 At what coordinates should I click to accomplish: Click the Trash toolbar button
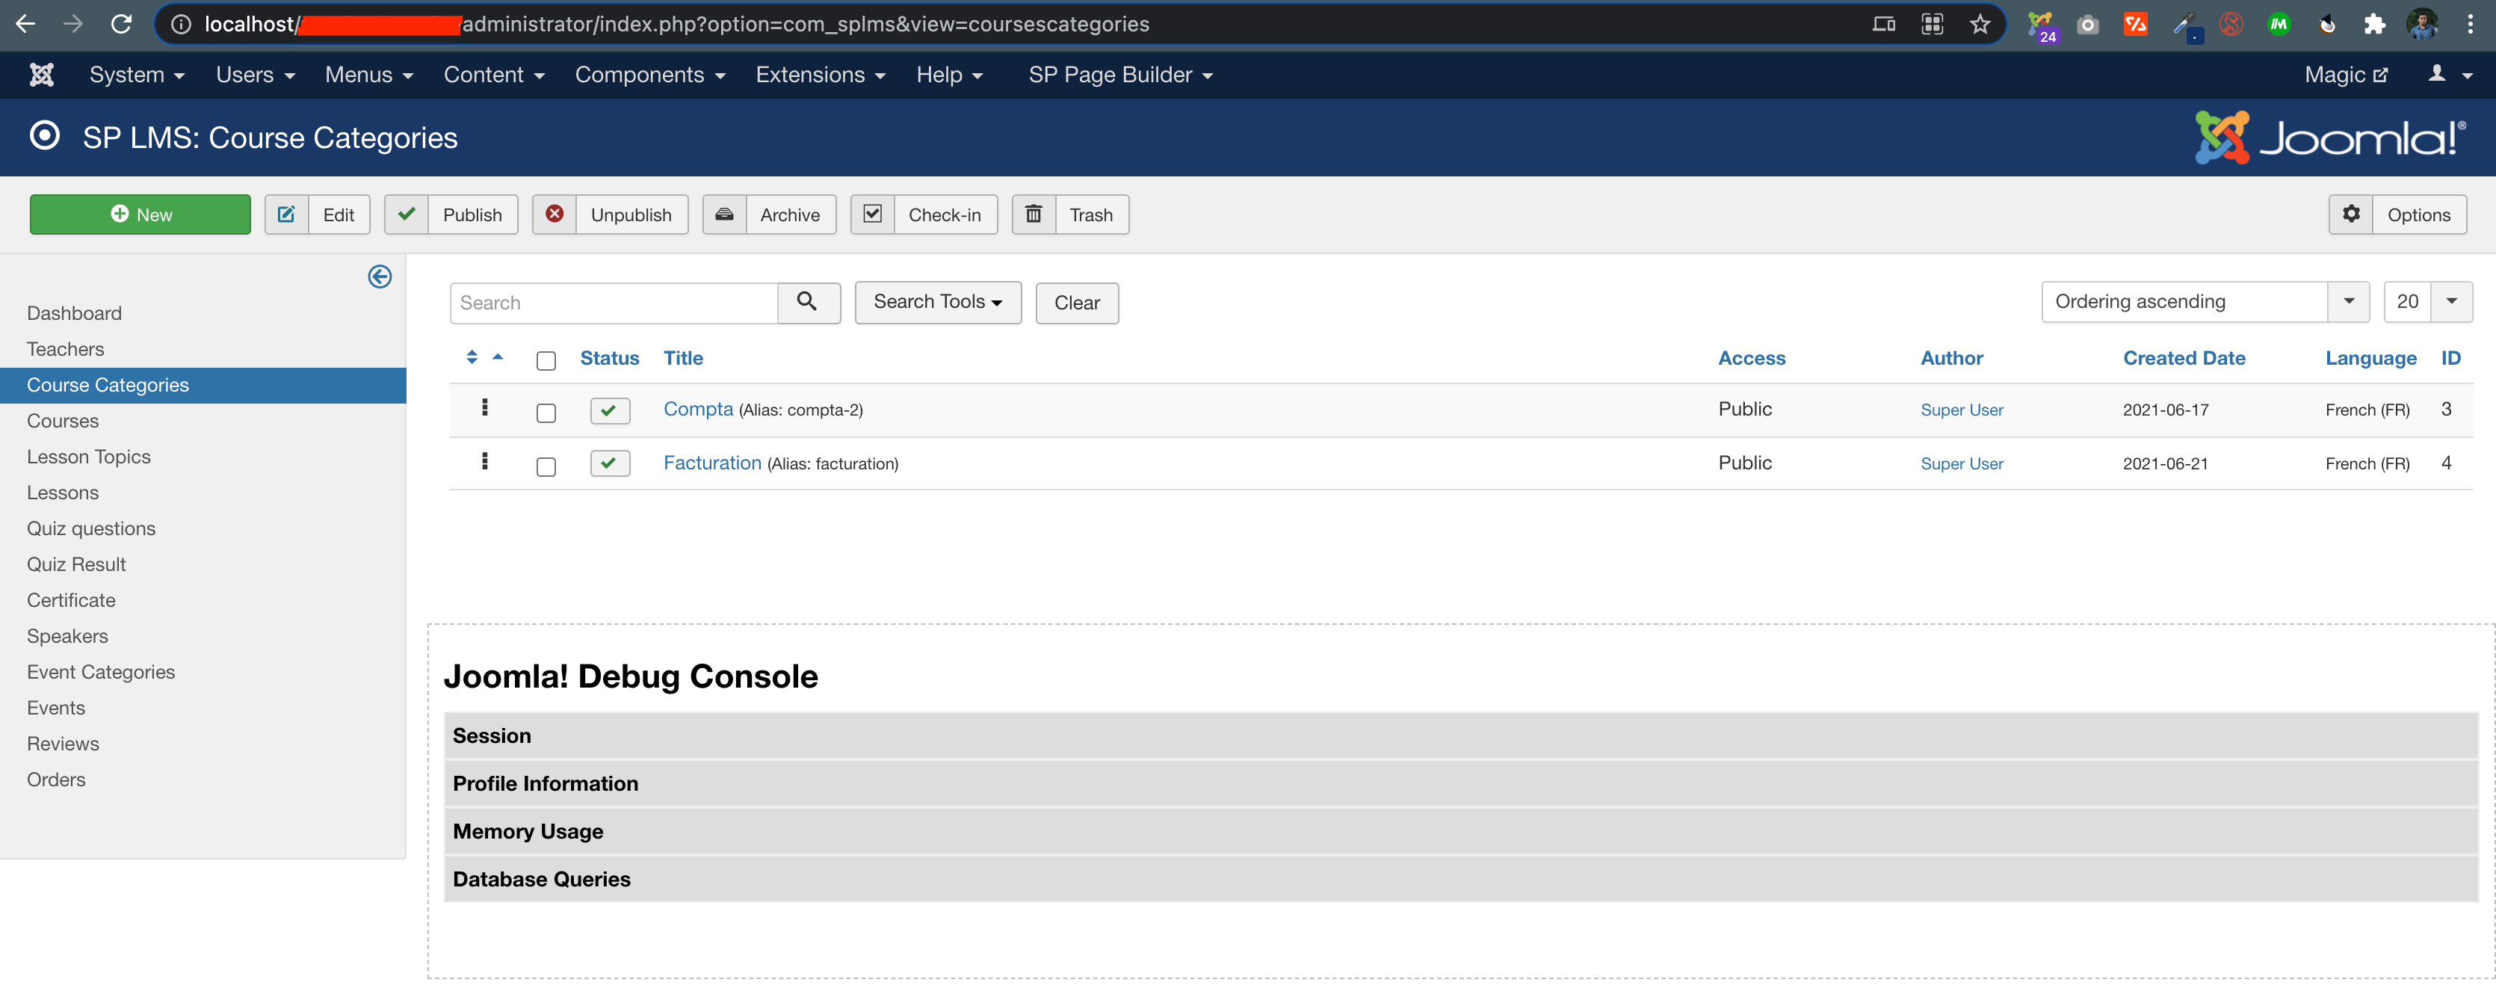click(x=1069, y=215)
